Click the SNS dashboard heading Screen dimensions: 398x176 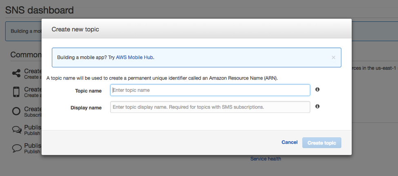coord(39,10)
